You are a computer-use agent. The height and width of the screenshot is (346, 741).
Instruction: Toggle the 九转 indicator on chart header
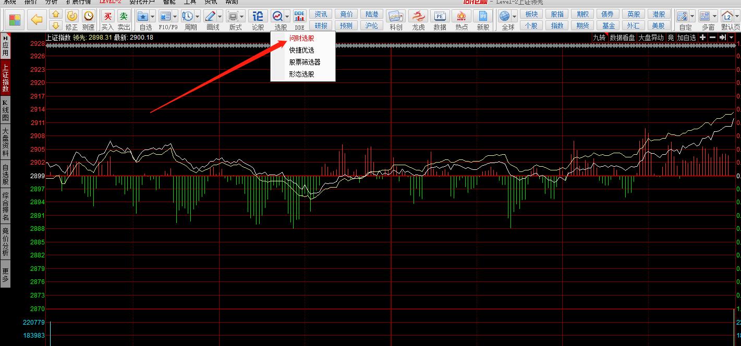(599, 38)
